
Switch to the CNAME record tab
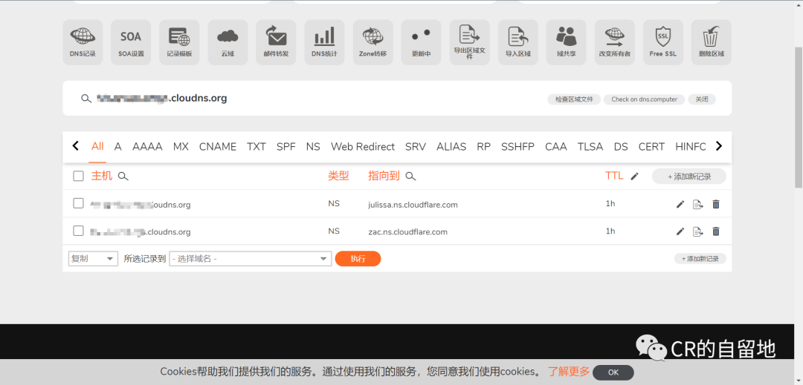(218, 147)
